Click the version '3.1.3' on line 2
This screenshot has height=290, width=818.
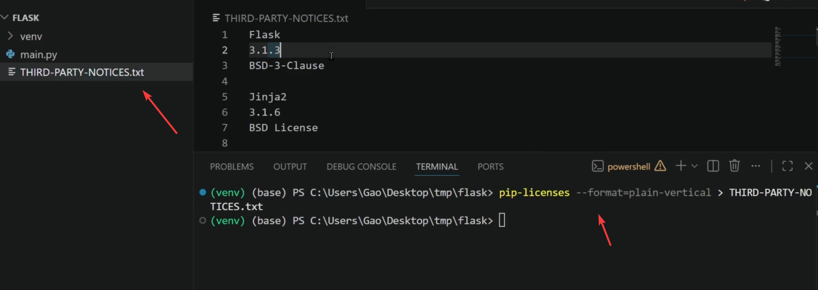(264, 50)
